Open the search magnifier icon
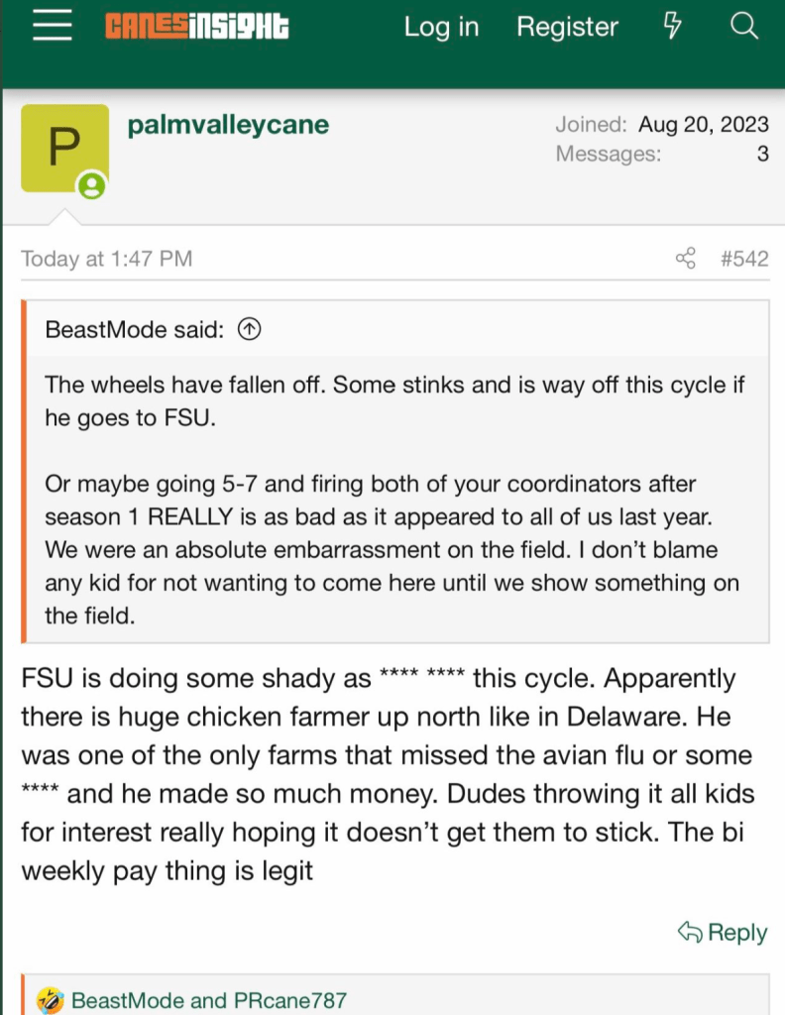The height and width of the screenshot is (1015, 785). pyautogui.click(x=743, y=27)
